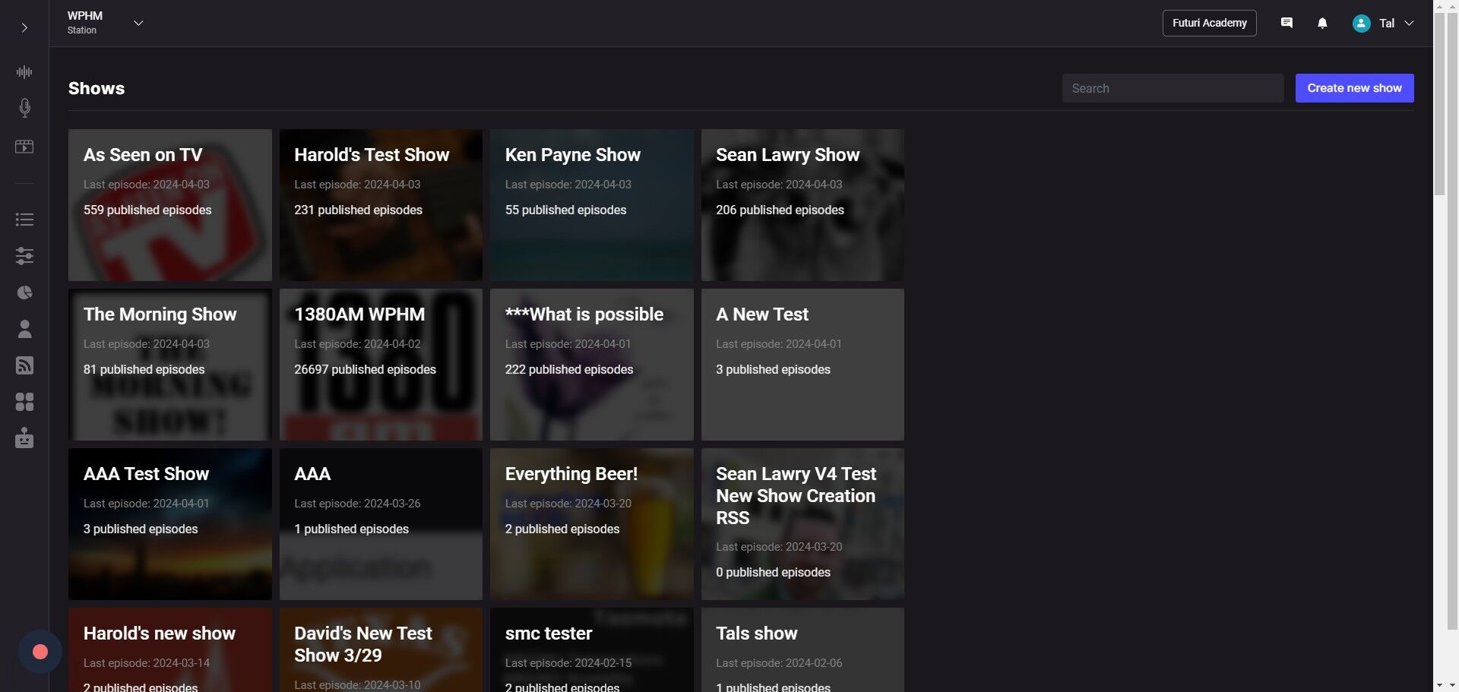Open the notifications bell

coord(1322,23)
